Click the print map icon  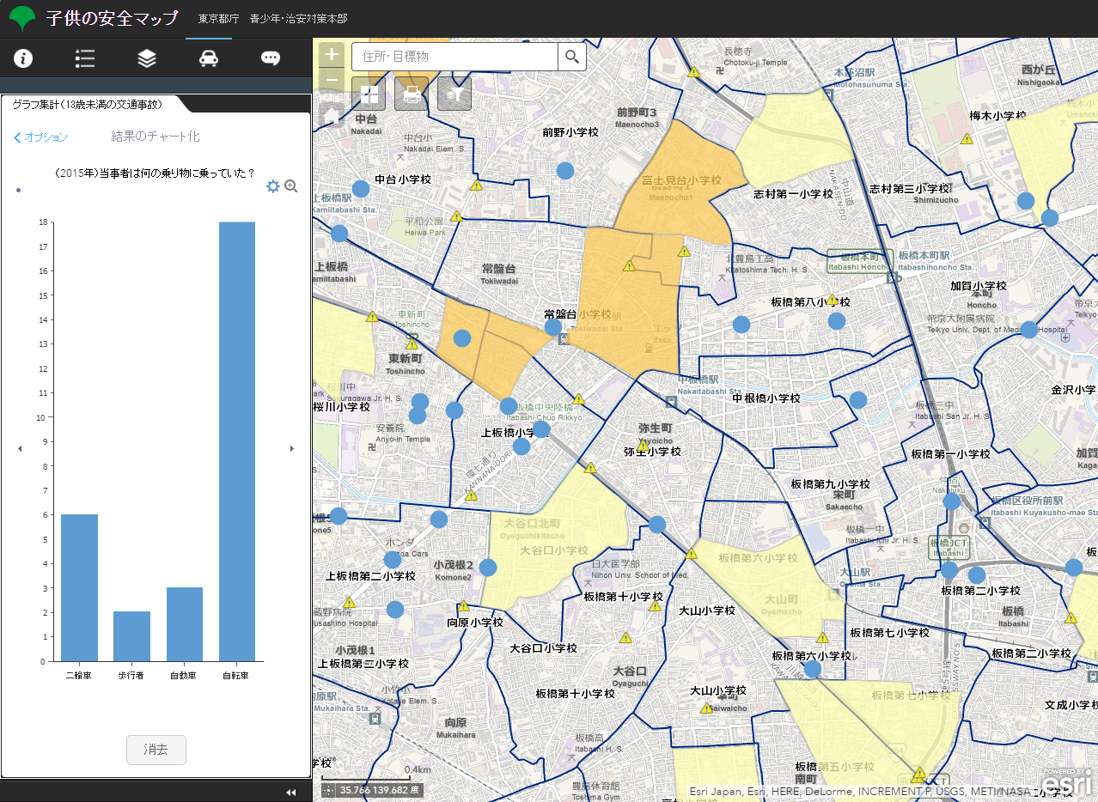(412, 94)
